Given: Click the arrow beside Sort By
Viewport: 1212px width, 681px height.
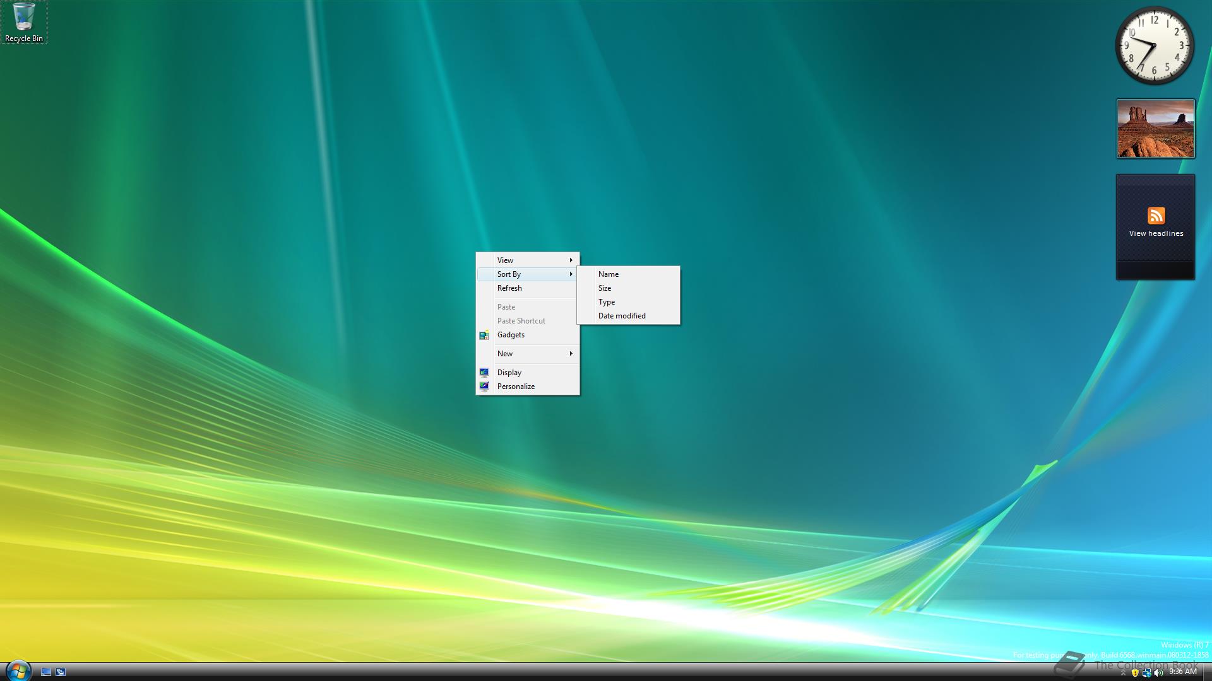Looking at the screenshot, I should (571, 274).
